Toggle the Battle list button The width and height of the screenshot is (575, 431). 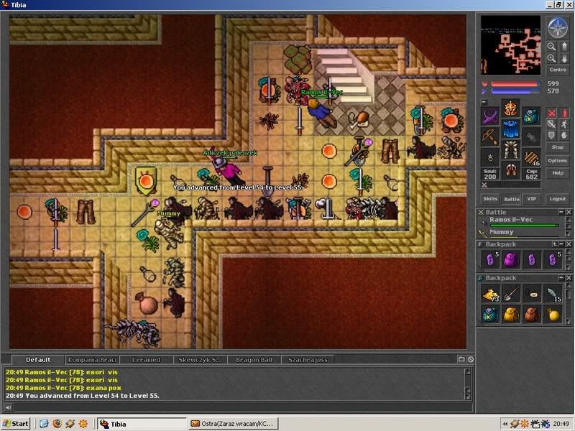512,199
